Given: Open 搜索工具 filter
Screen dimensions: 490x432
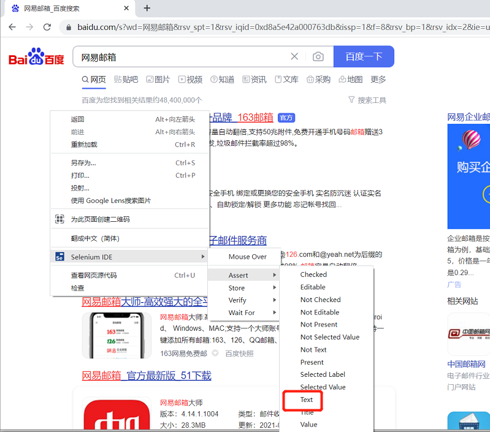Looking at the screenshot, I should [x=367, y=100].
